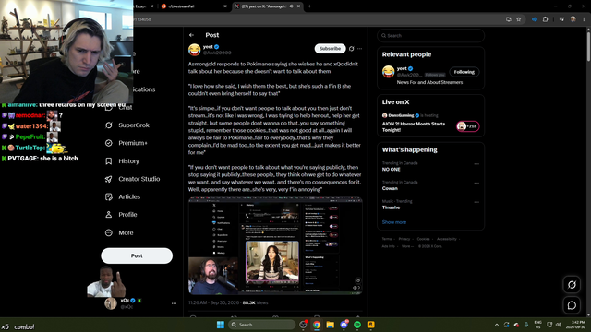Open options for the Cowan trend
Viewport: 591px width, 332px height.
coord(476,183)
